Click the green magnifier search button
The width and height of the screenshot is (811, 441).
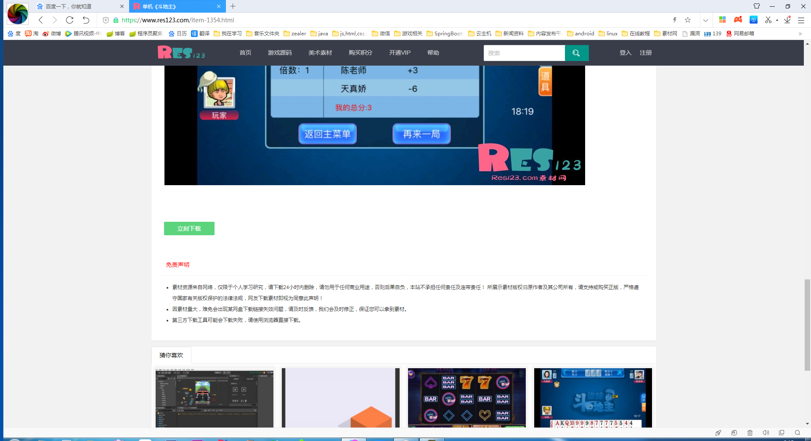[x=577, y=53]
